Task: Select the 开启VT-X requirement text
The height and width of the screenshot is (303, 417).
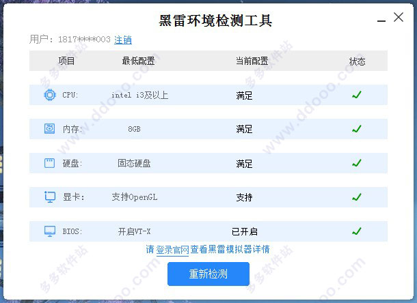Action: 134,231
